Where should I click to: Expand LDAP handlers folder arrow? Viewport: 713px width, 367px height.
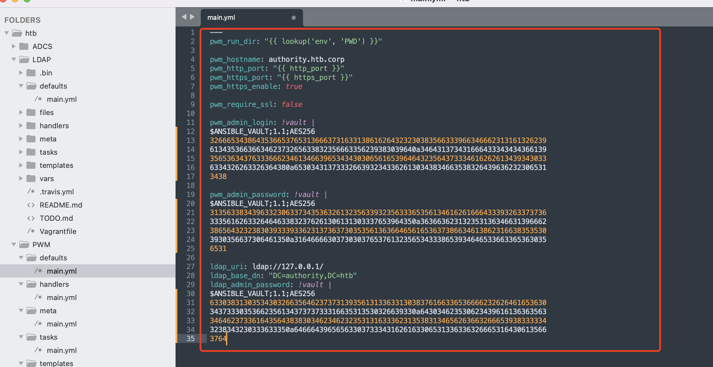pyautogui.click(x=21, y=126)
